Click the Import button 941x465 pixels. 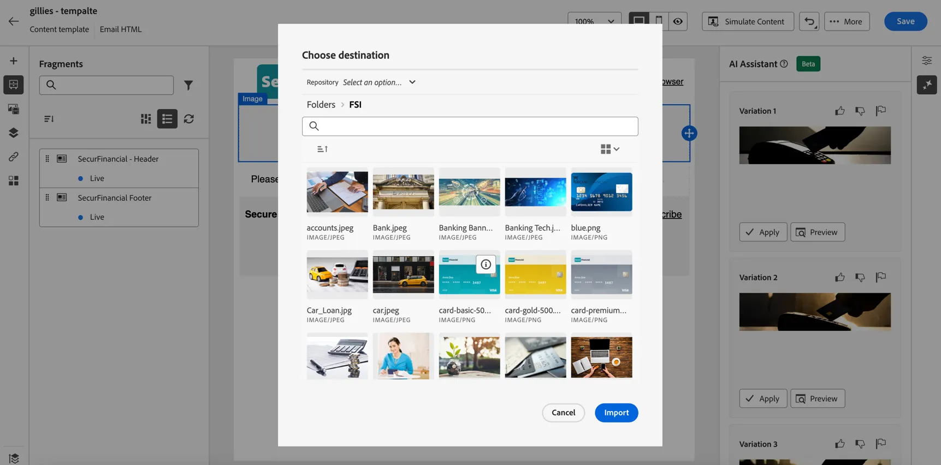coord(617,413)
